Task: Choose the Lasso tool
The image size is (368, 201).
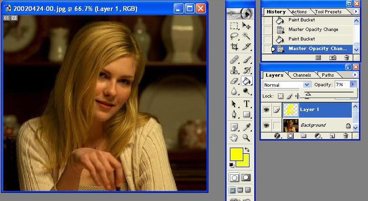Action: [234, 36]
